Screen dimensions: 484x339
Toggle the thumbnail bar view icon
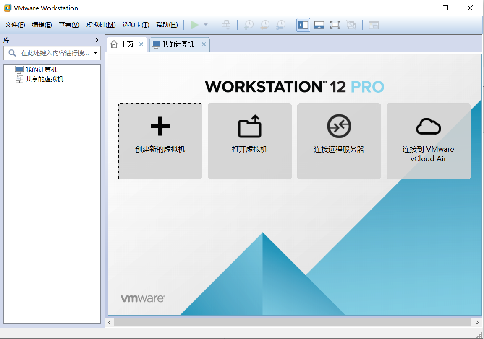319,25
